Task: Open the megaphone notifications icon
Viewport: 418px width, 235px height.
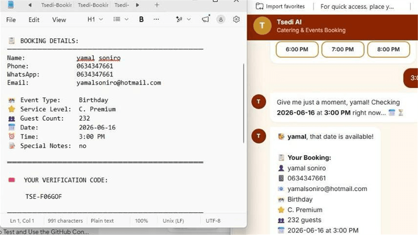Action: [x=206, y=19]
